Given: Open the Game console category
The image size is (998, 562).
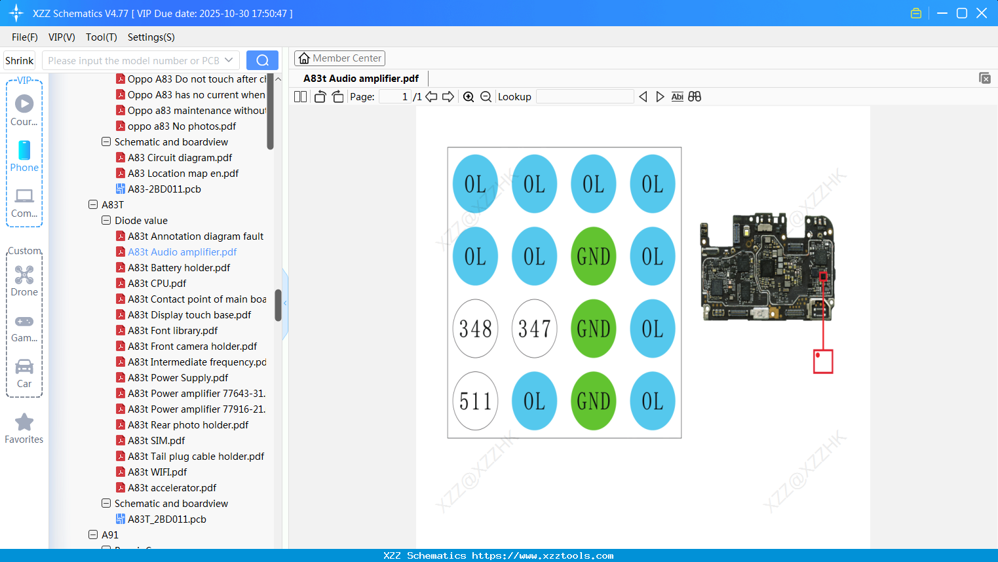Looking at the screenshot, I should (x=24, y=328).
